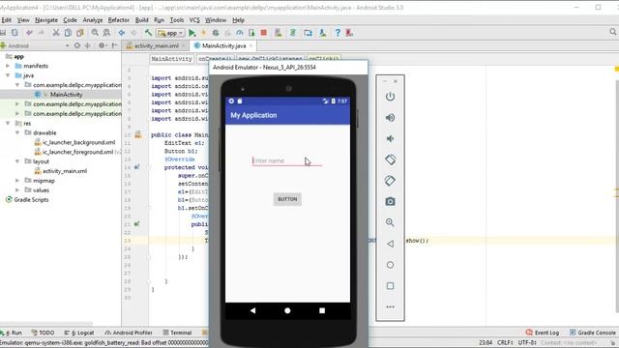Collapse the res folder
Image resolution: width=619 pixels, height=348 pixels.
click(8, 124)
